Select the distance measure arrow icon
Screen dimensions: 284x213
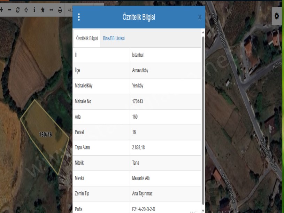[x=51, y=10]
